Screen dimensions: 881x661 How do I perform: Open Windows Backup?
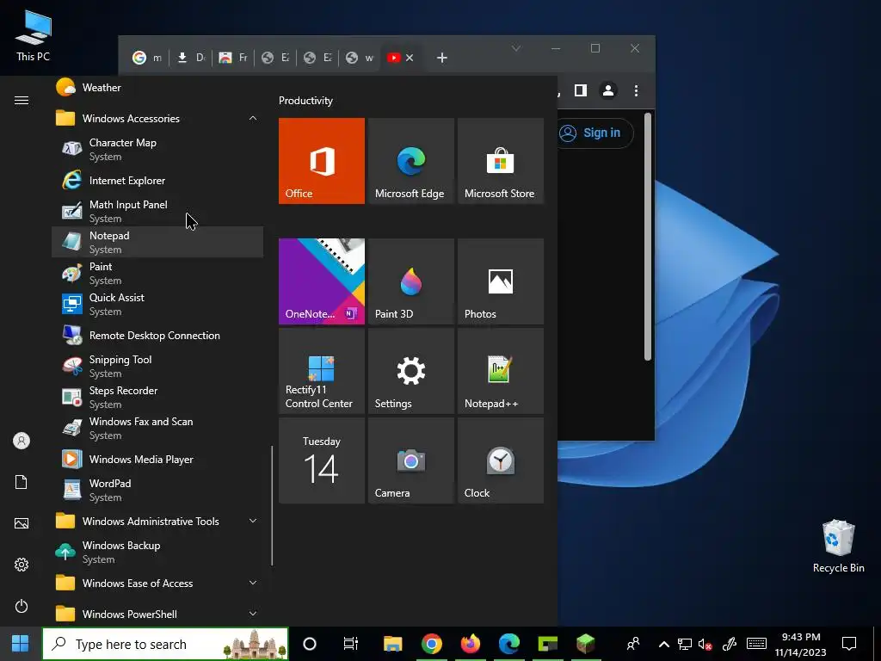[157, 552]
